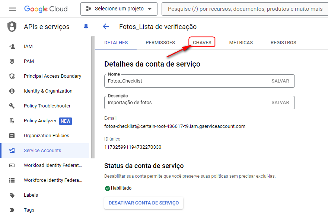Click the Workforce Identity Federation list icon
328x216 pixels.
[12, 180]
